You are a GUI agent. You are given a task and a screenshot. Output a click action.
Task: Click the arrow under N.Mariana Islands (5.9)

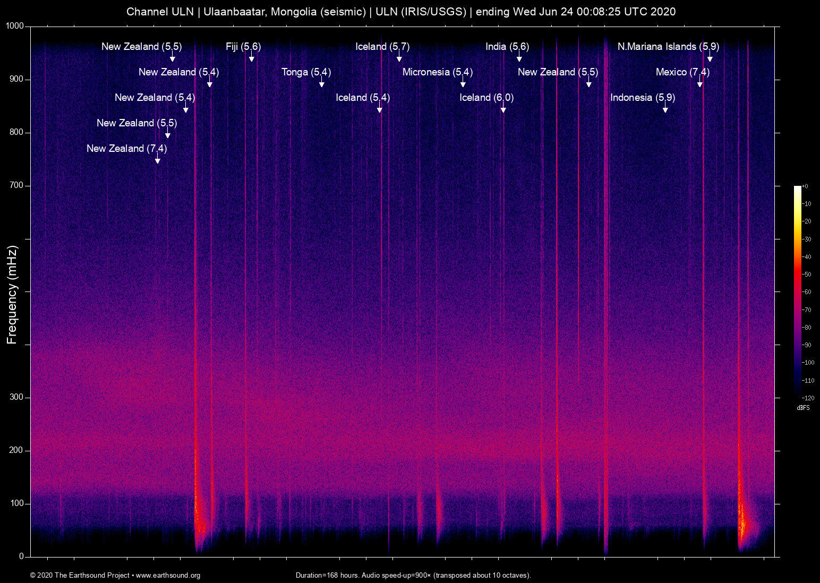tap(710, 58)
